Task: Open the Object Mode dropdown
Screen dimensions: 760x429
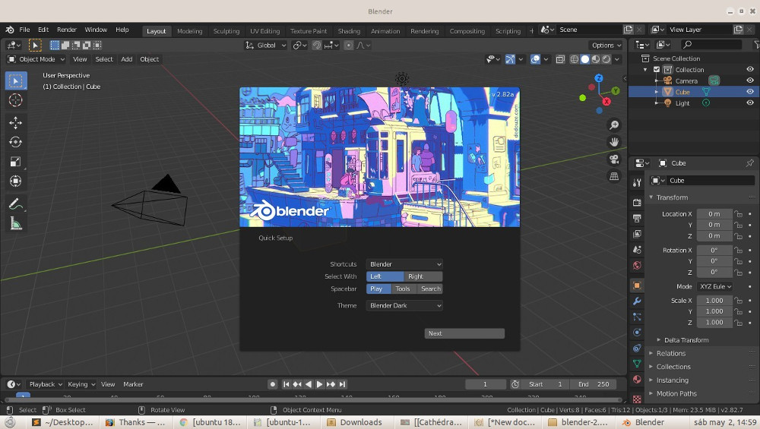Action: tap(36, 59)
